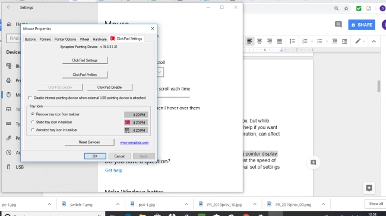Select Animated tray icon in taskbar option

pyautogui.click(x=33, y=130)
